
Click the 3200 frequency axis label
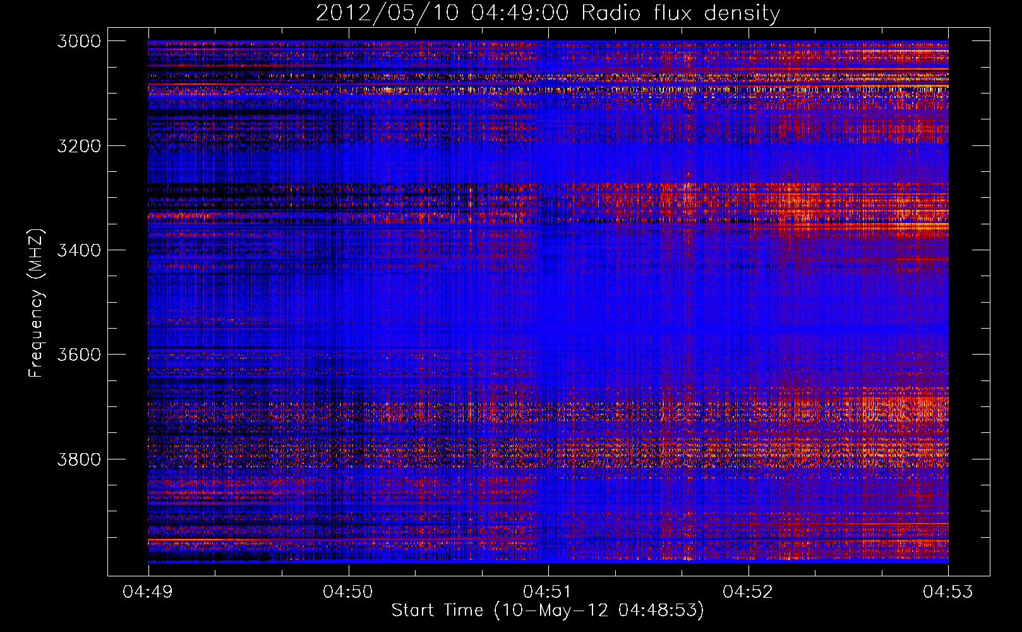tap(79, 146)
